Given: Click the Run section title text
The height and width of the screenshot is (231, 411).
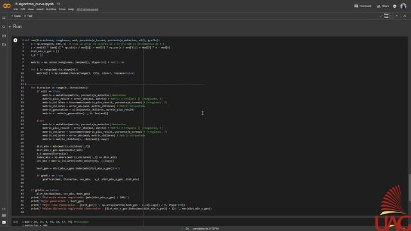Looking at the screenshot, I should tap(17, 27).
